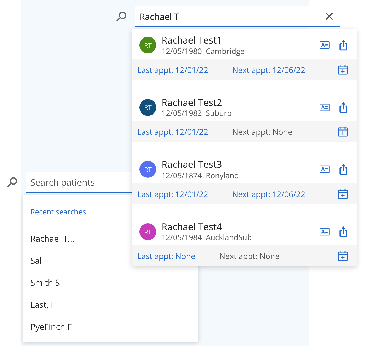Select recent search Smith S
The height and width of the screenshot is (346, 367).
[45, 283]
